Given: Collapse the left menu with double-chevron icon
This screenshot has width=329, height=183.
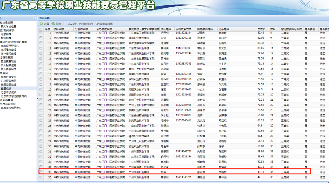Looking at the screenshot, I should coord(34,18).
